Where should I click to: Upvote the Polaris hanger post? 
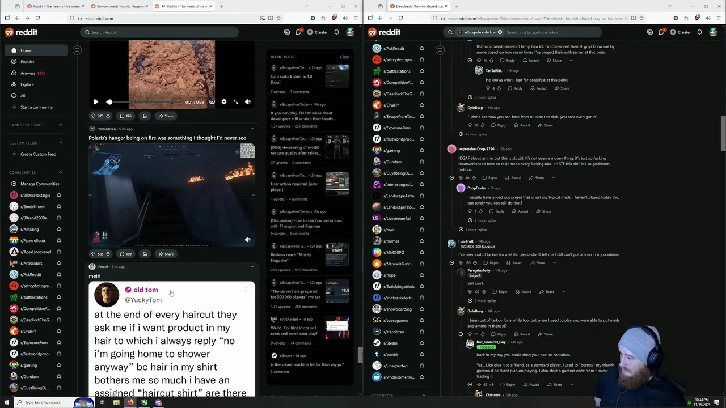click(x=93, y=254)
